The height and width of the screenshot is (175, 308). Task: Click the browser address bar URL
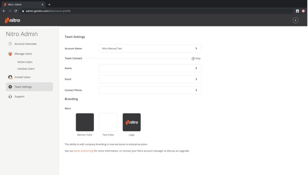pos(48,11)
